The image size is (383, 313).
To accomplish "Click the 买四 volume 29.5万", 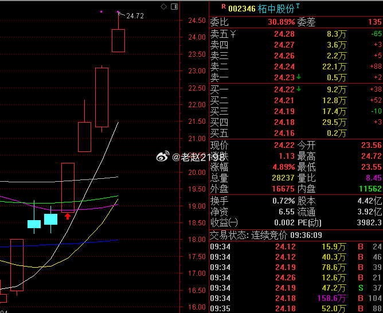I will point(334,122).
